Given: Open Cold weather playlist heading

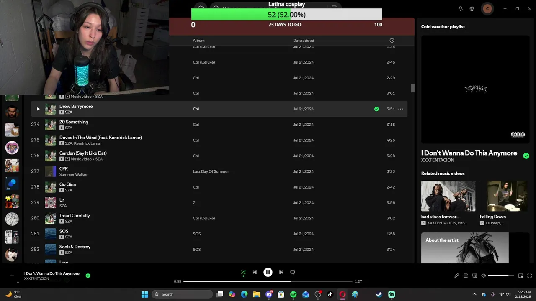Looking at the screenshot, I should [x=443, y=26].
